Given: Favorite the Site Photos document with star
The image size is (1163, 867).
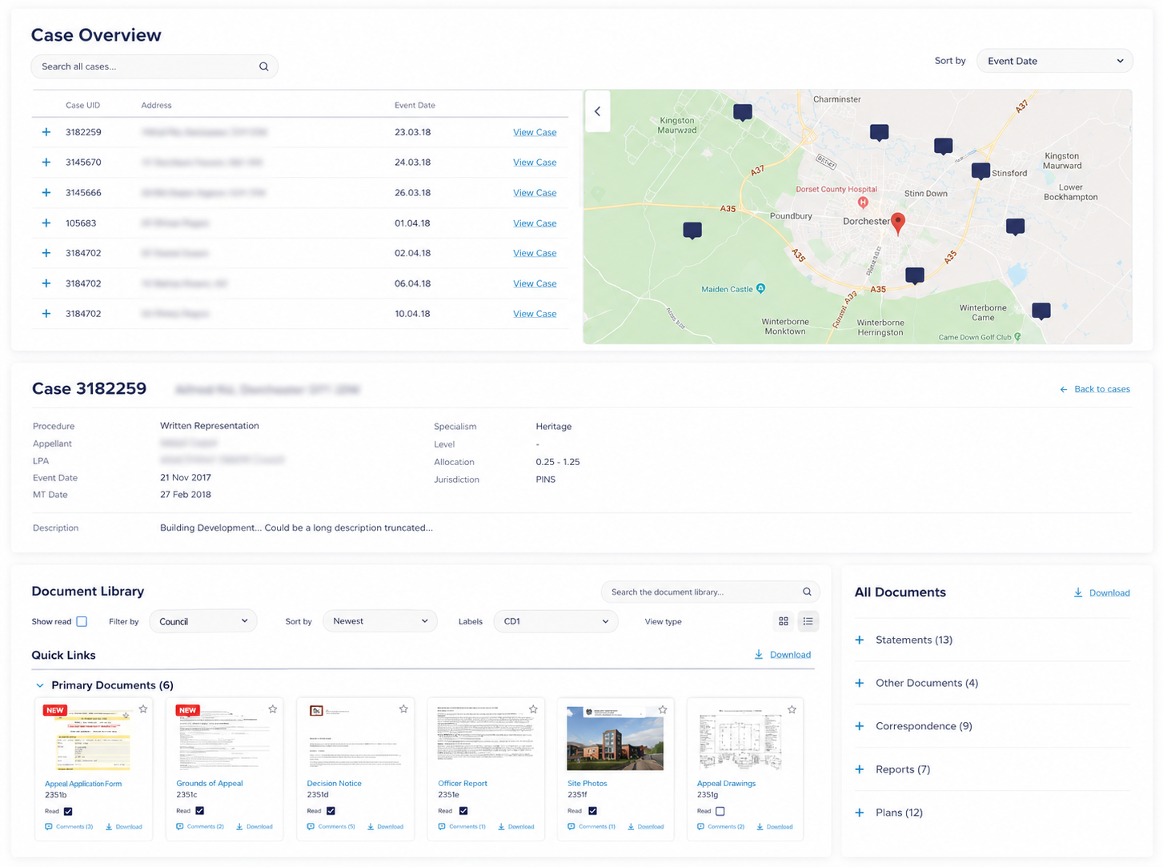Looking at the screenshot, I should [x=663, y=709].
